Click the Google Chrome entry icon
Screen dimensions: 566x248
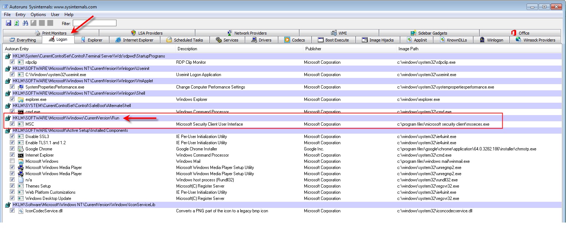point(21,149)
